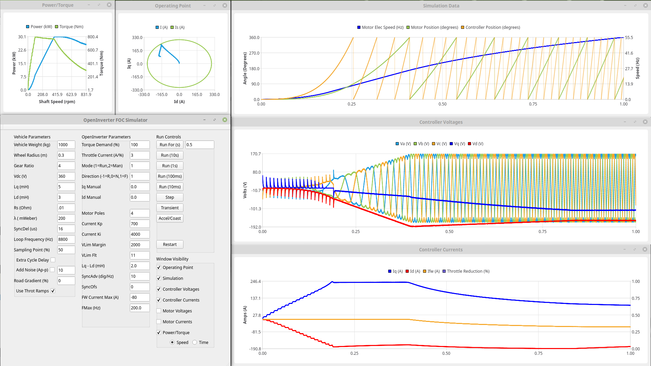Click the Motor Elec Speed legend marker
The image size is (651, 366).
point(359,27)
